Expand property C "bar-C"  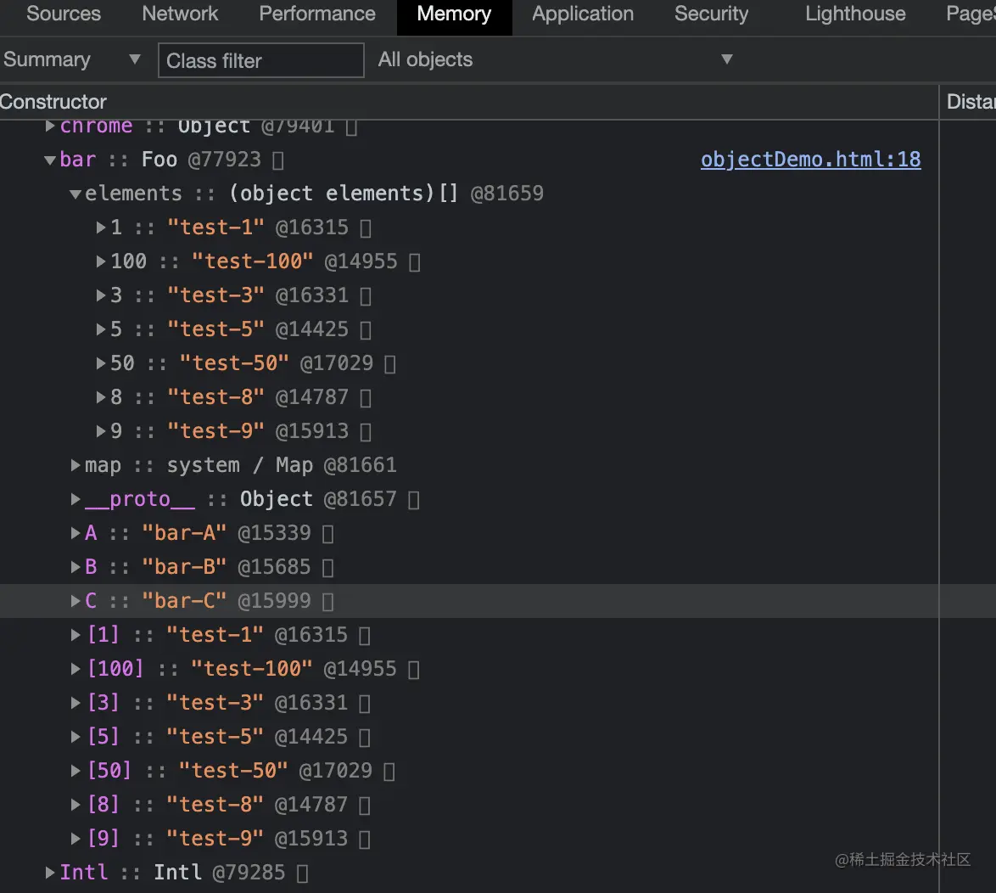75,601
